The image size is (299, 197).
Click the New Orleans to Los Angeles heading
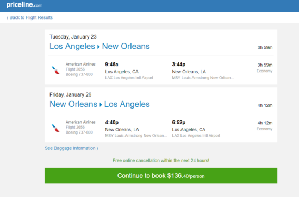99,104
